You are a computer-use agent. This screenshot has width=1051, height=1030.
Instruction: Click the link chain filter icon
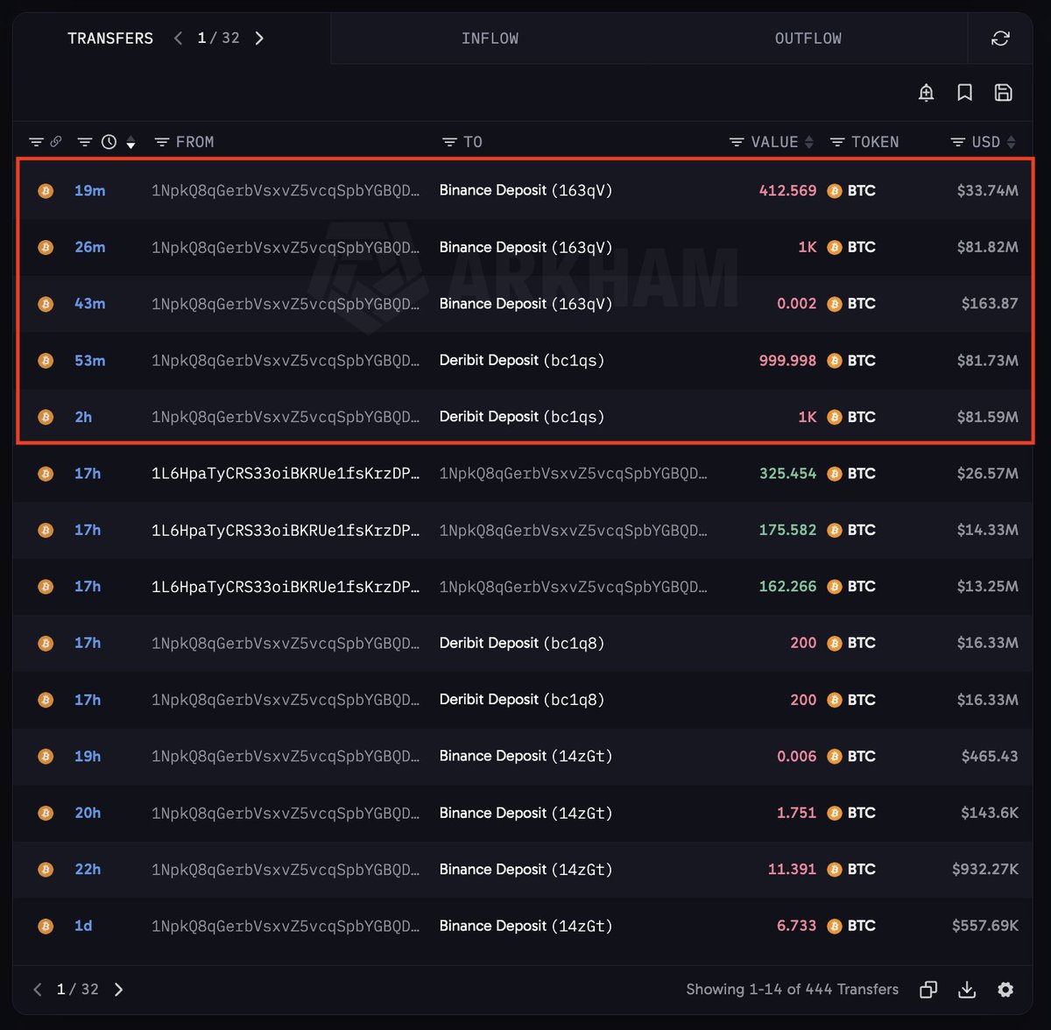(x=56, y=142)
